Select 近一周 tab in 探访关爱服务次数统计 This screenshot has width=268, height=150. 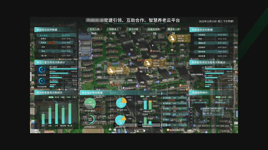click(x=51, y=97)
